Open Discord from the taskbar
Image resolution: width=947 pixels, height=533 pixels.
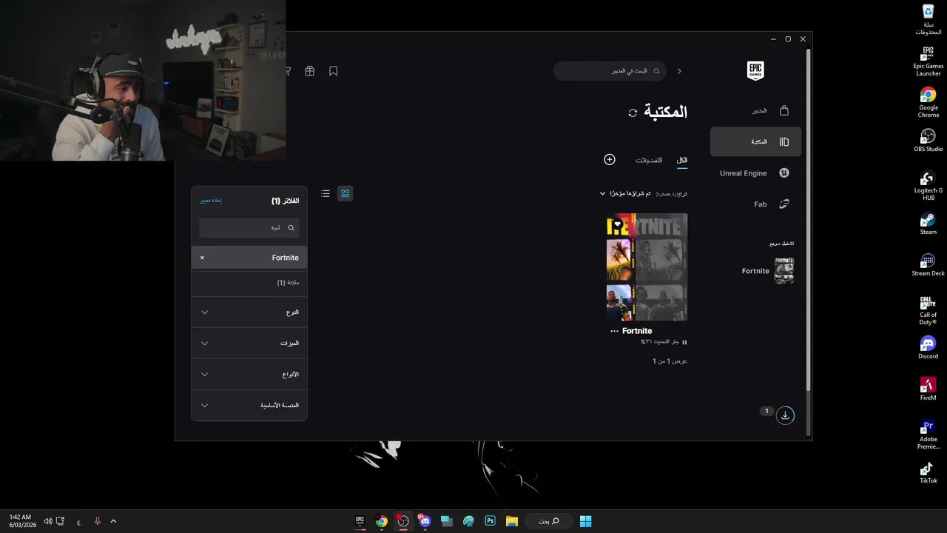tap(425, 521)
